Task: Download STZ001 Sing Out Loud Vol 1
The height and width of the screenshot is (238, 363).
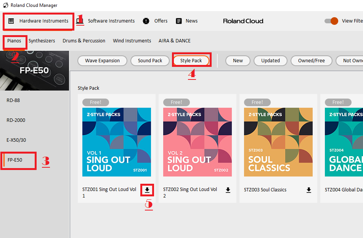Action: tap(147, 190)
